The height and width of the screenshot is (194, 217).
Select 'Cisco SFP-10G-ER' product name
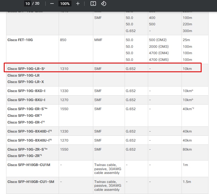[x=24, y=116]
